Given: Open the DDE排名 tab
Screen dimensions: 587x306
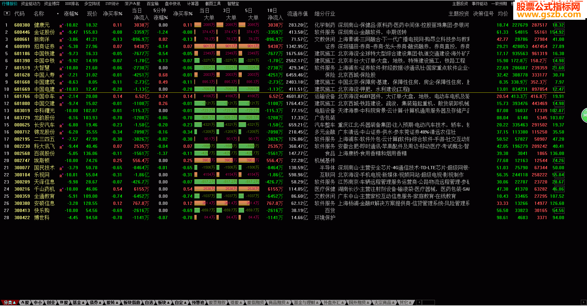Looking at the screenshot, I should click(72, 4).
